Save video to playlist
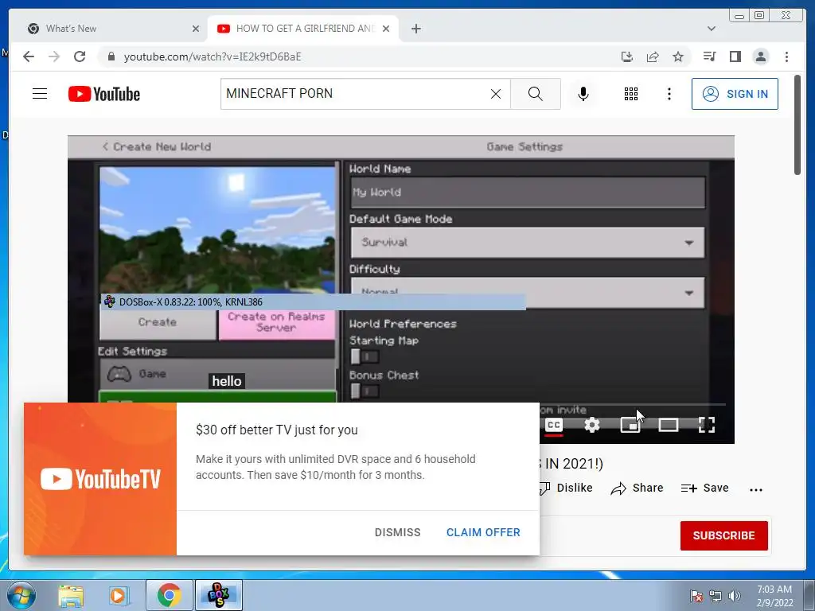The height and width of the screenshot is (611, 815). click(x=705, y=488)
